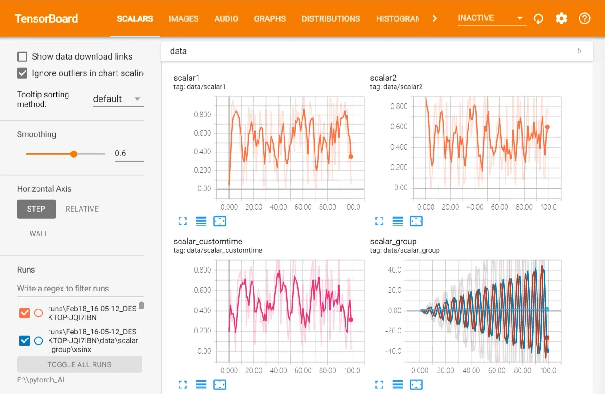
Task: Enable Show data download links checkbox
Action: coord(22,57)
